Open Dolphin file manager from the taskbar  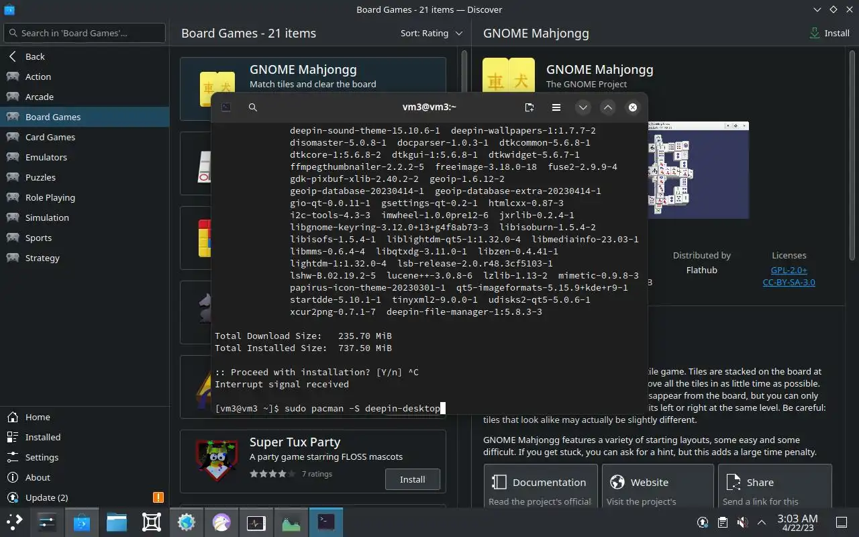117,522
